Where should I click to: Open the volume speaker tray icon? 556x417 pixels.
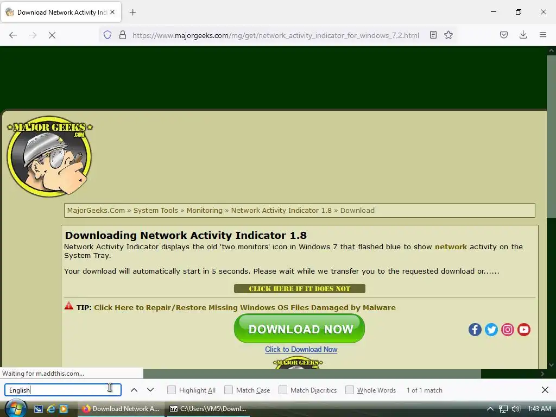(x=516, y=409)
